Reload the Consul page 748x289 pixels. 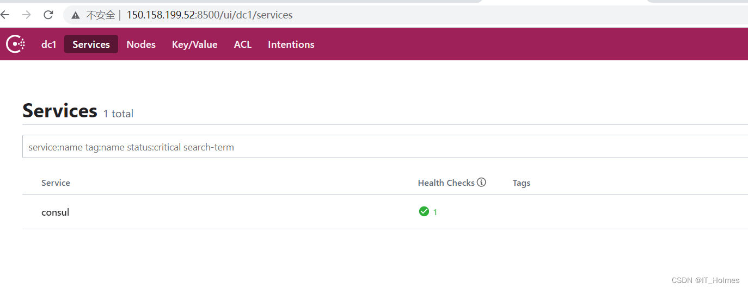(x=48, y=15)
